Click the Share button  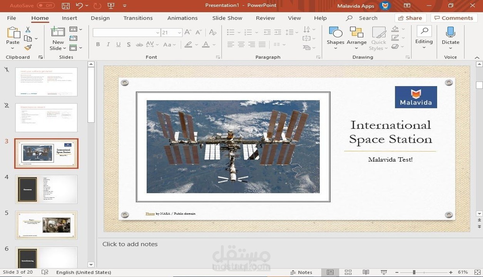pos(410,18)
